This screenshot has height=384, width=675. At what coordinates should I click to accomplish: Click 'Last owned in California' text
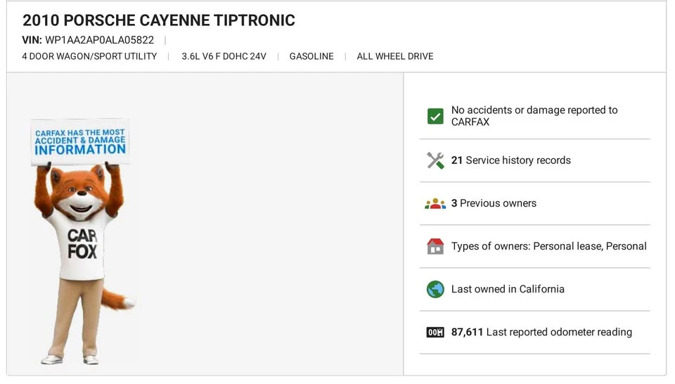coord(508,289)
